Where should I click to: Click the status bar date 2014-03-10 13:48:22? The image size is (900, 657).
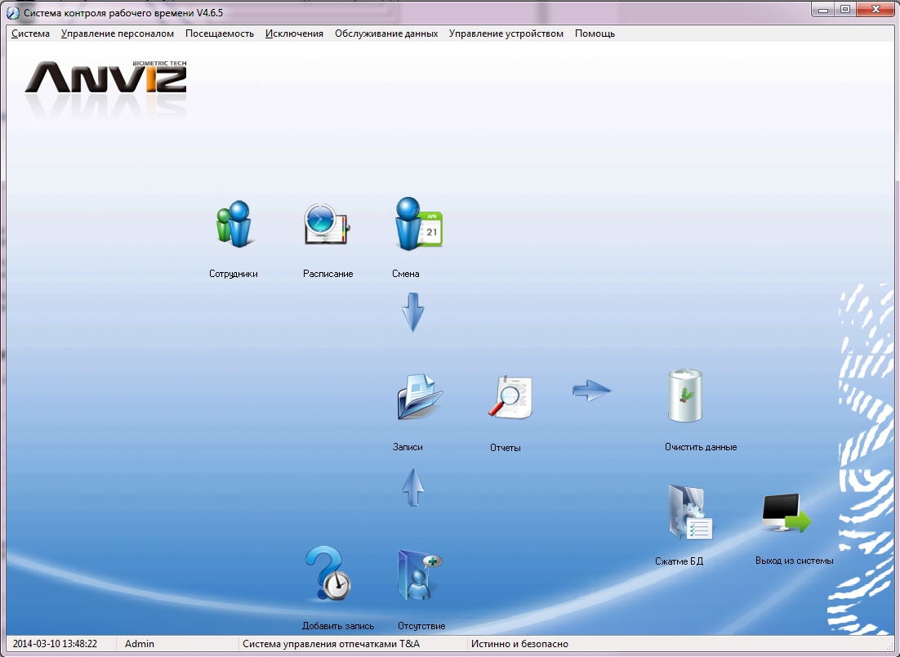pos(55,644)
